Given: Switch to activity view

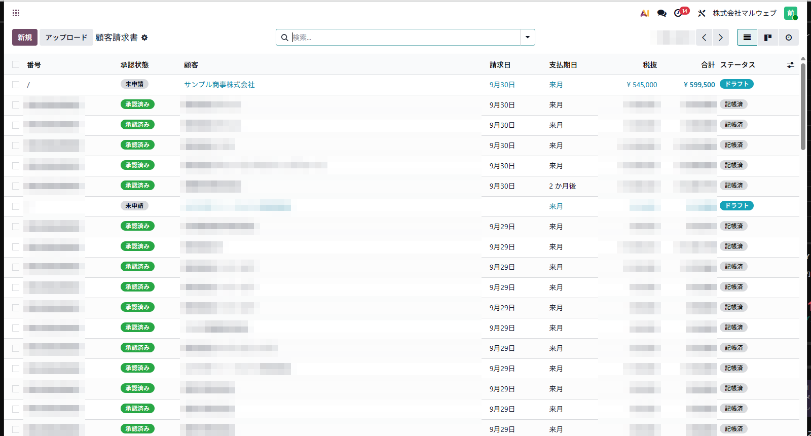Looking at the screenshot, I should click(x=789, y=38).
